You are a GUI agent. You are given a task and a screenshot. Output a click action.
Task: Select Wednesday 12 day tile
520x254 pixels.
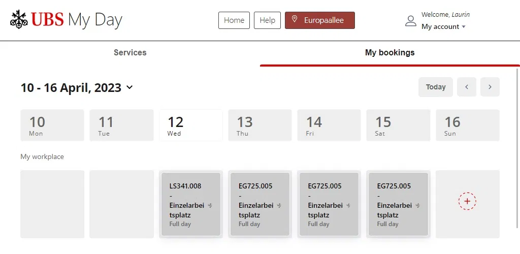[191, 125]
